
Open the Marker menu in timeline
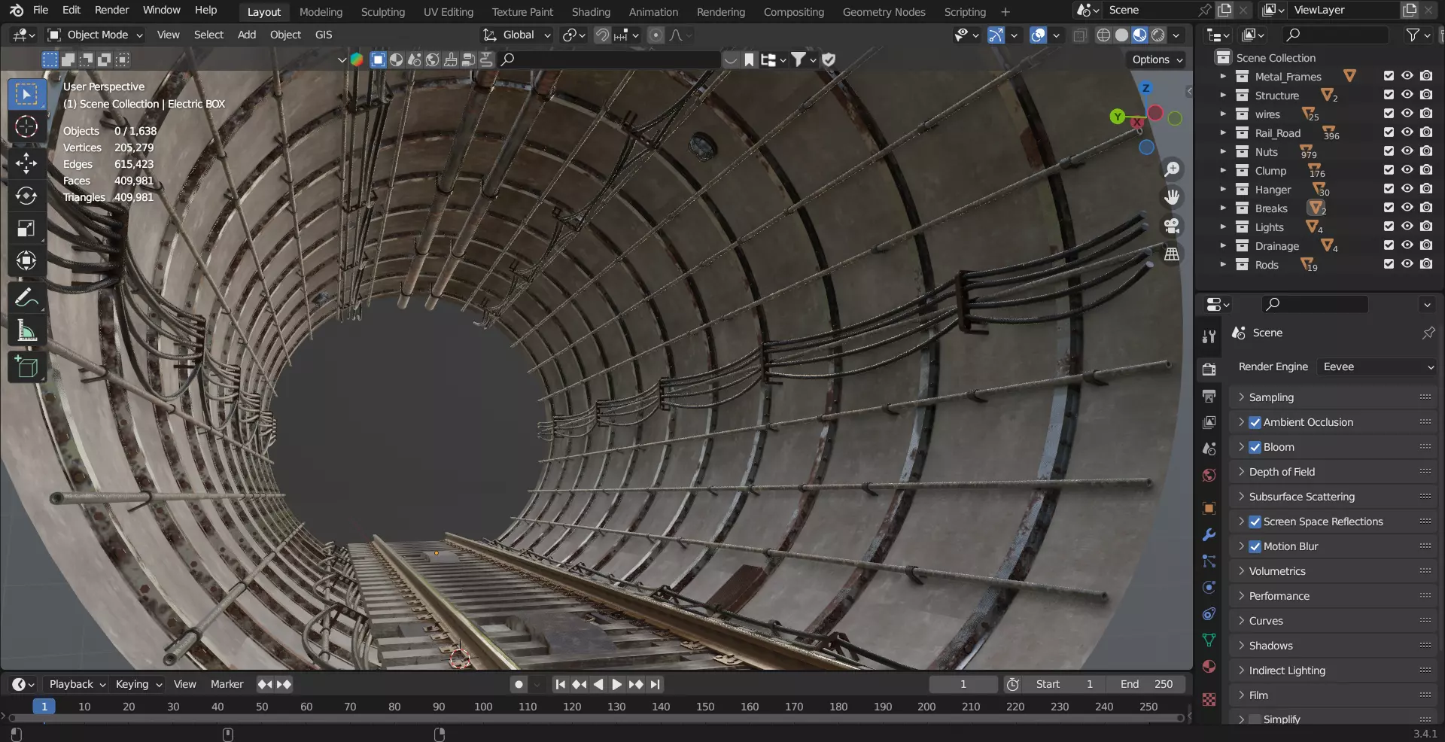click(x=227, y=684)
